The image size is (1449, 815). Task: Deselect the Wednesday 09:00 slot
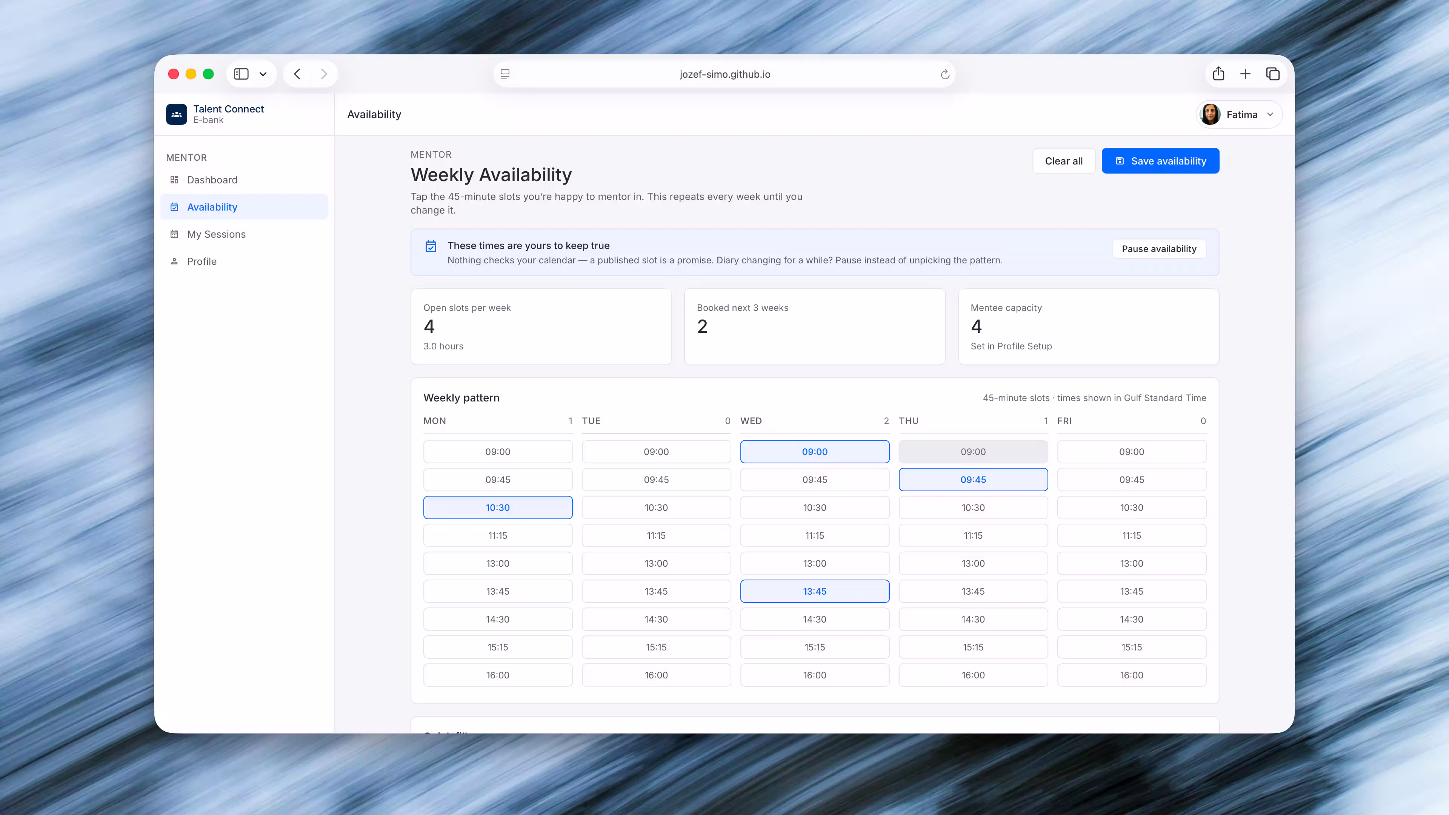(815, 452)
